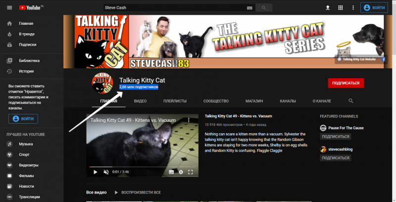Click the 10 918 466 просмотров text
This screenshot has width=396, height=202.
[x=224, y=125]
